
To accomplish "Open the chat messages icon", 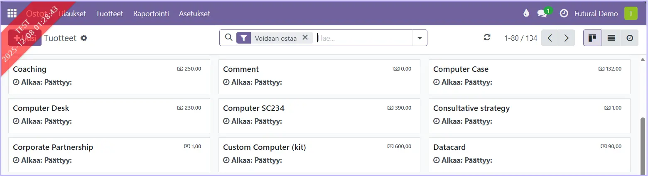I will click(x=542, y=13).
